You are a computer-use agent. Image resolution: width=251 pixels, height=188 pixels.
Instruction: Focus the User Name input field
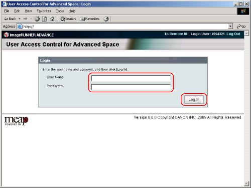131,78
